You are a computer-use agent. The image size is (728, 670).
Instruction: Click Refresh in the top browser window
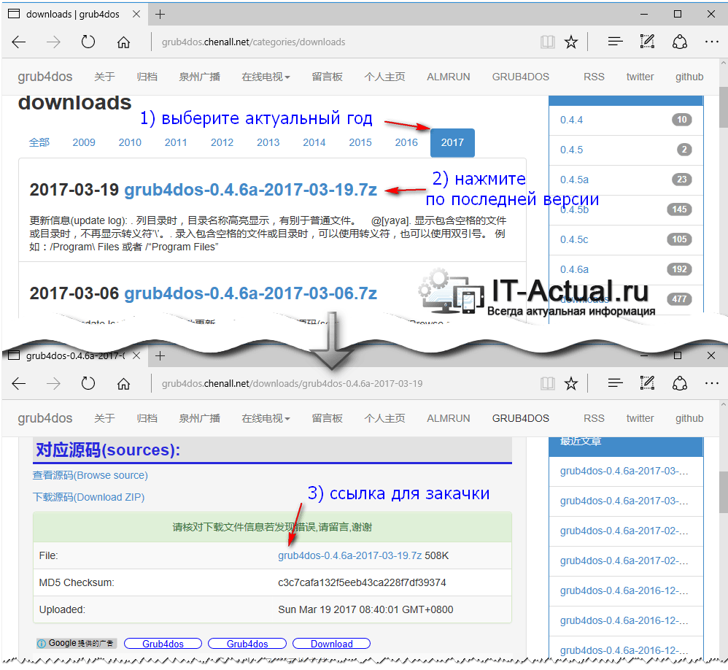click(x=88, y=42)
